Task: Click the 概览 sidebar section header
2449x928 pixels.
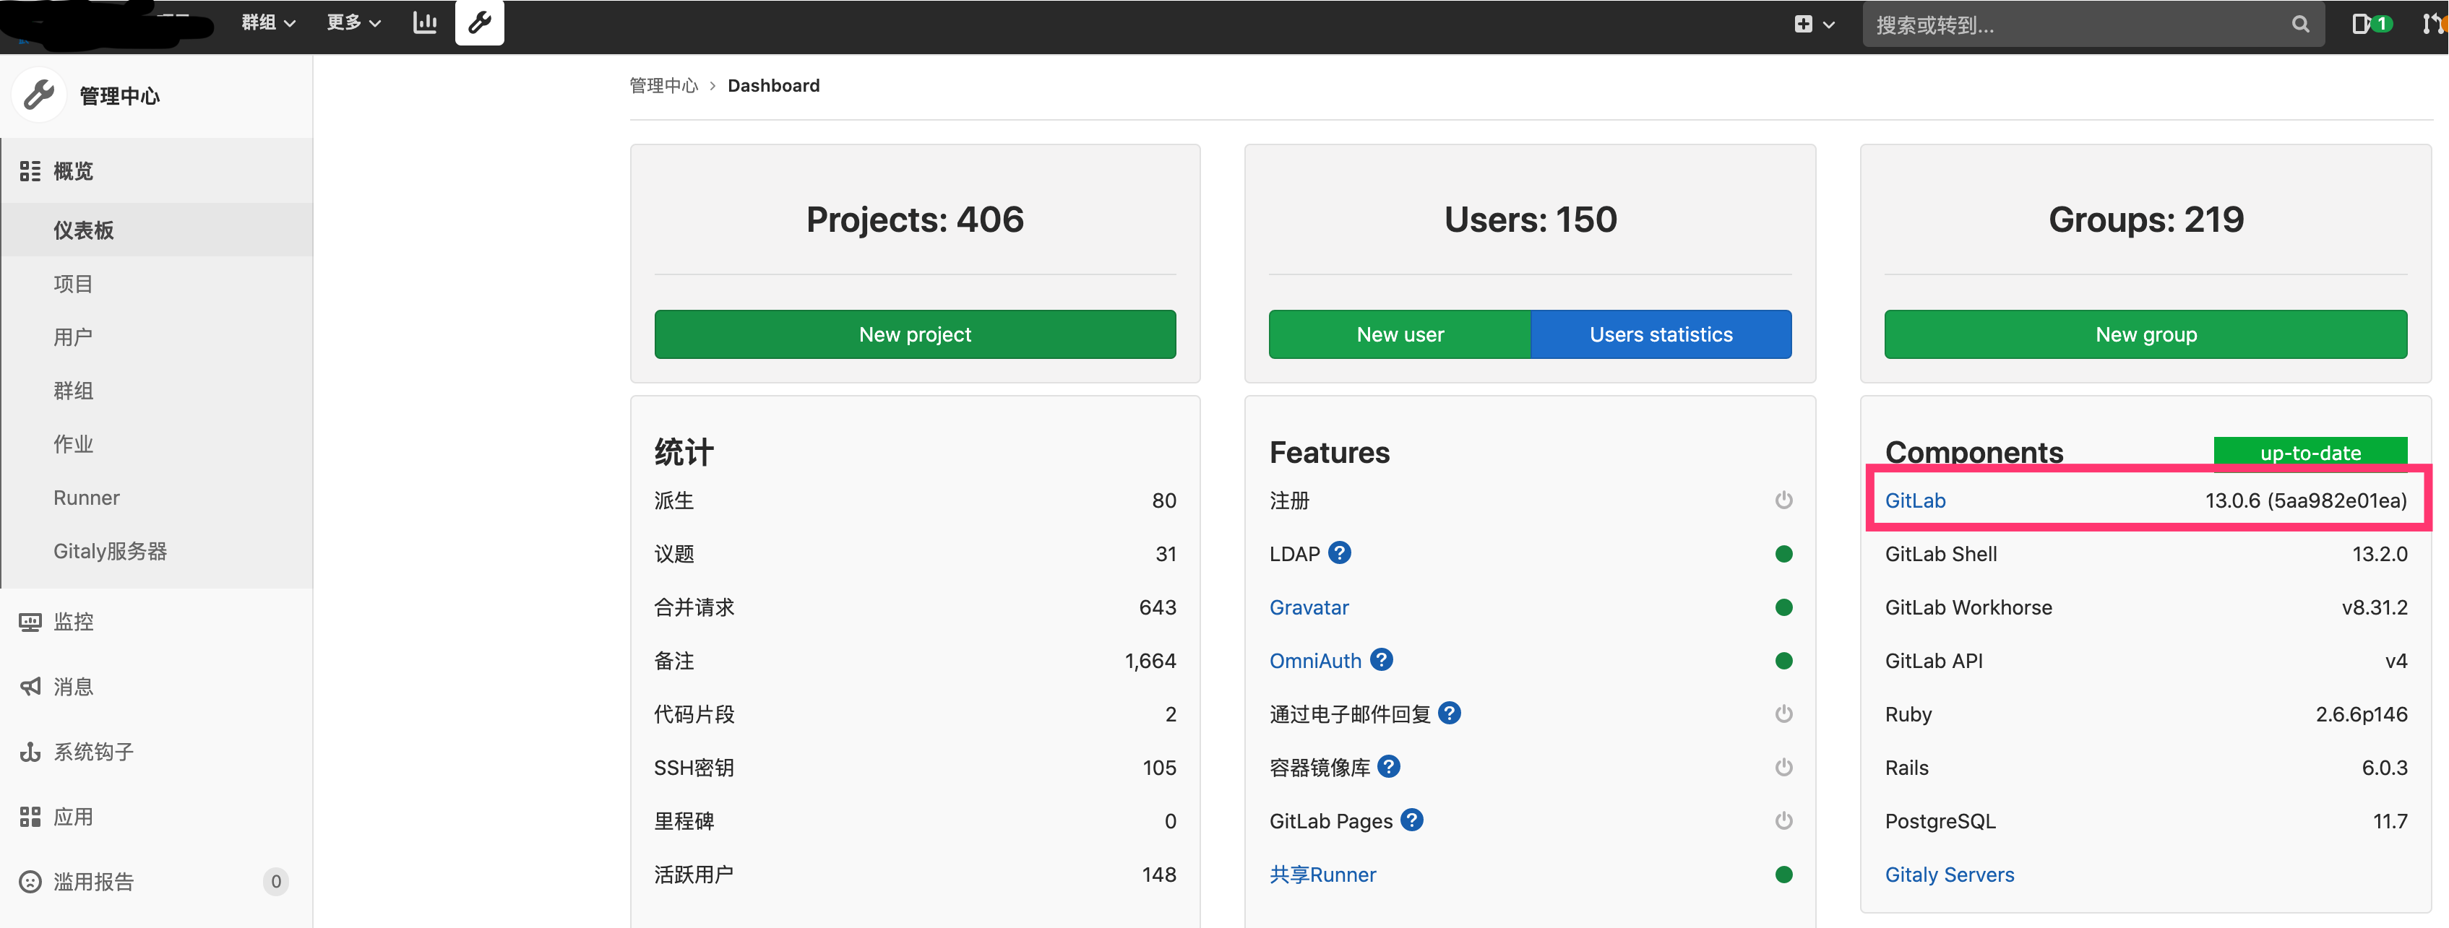Action: [x=156, y=171]
